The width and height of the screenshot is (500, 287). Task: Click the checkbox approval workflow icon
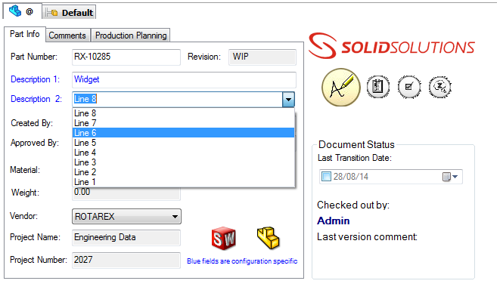coord(409,87)
